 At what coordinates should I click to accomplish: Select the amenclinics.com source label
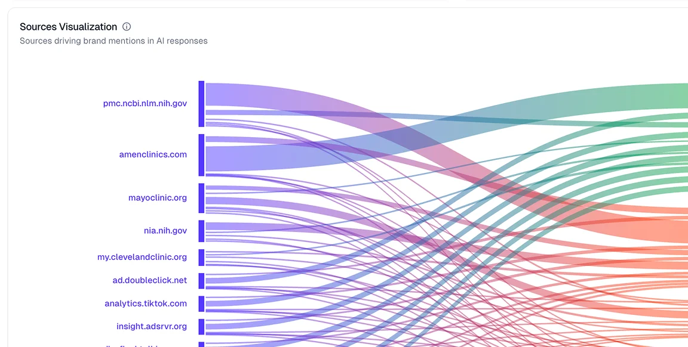pyautogui.click(x=153, y=154)
